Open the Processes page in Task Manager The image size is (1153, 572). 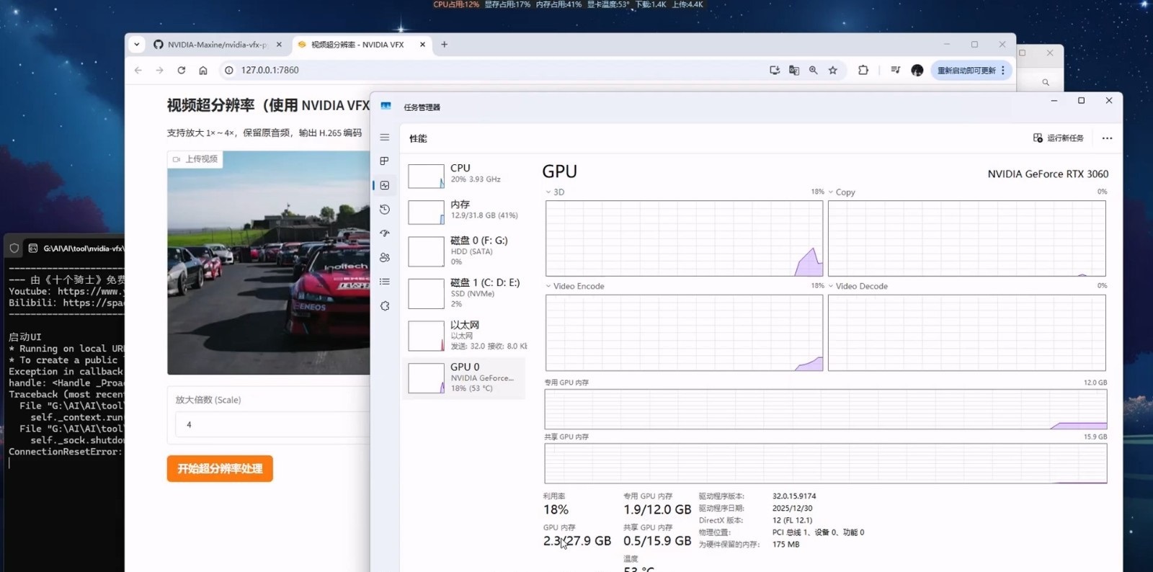coord(385,161)
